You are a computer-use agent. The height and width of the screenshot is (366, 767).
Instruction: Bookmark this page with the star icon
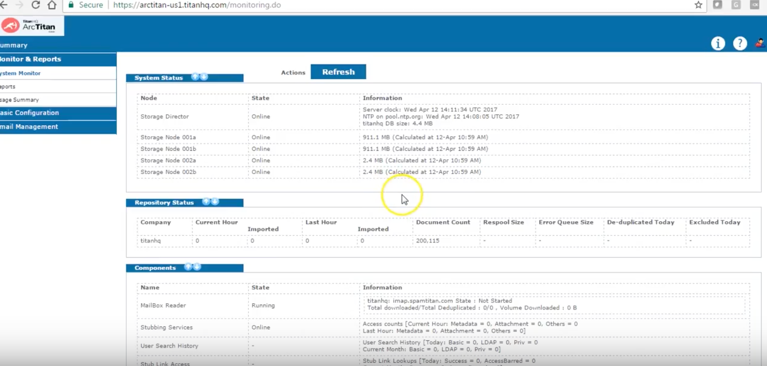click(x=698, y=5)
